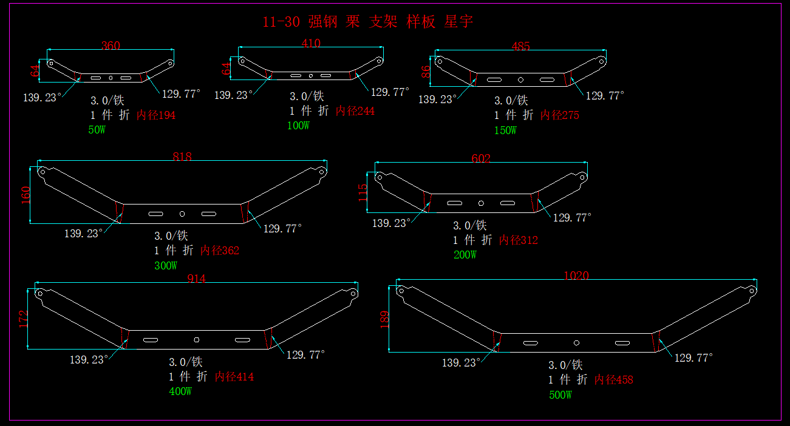Select the green 50W label
Screen dimensions: 790x426
(97, 130)
